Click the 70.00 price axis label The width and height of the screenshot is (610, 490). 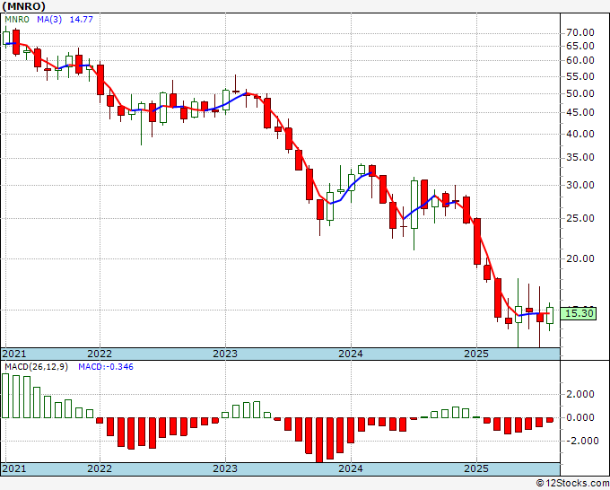click(x=580, y=32)
